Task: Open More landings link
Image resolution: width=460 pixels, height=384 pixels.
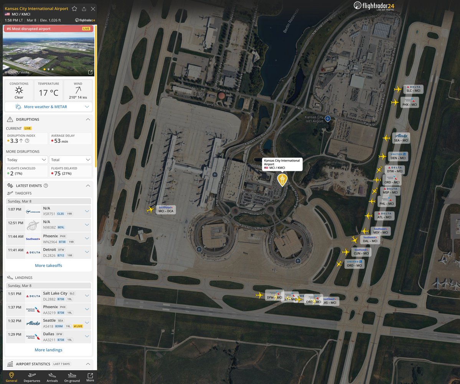Action: click(x=48, y=350)
